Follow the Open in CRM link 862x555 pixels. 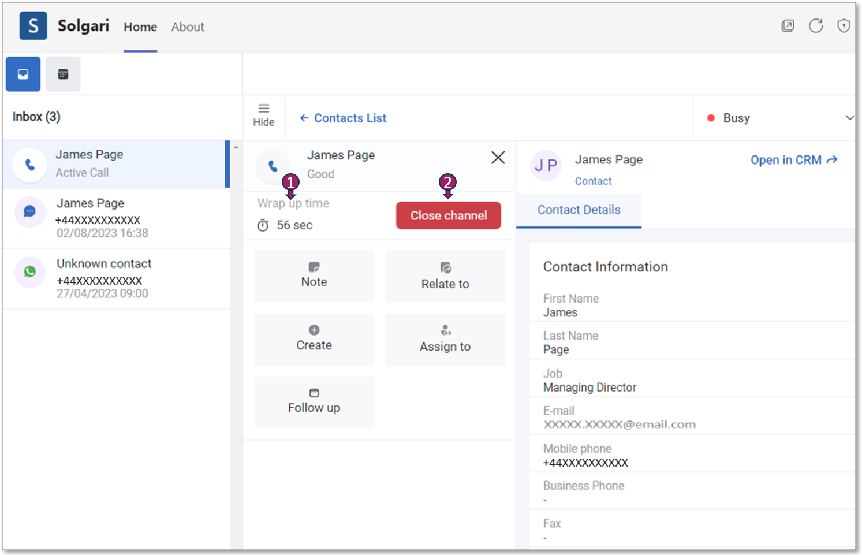pos(793,160)
